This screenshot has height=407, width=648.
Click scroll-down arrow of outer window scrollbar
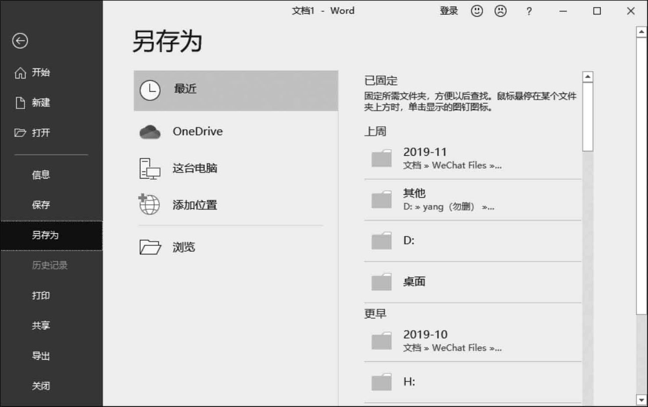coord(641,400)
